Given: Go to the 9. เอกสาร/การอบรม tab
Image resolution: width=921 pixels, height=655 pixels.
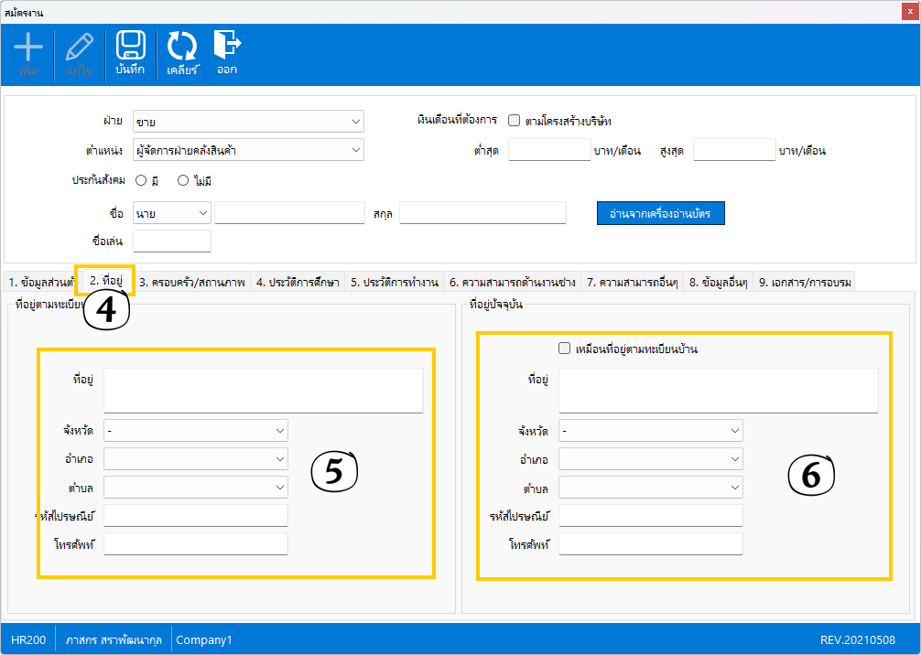Looking at the screenshot, I should coord(804,283).
